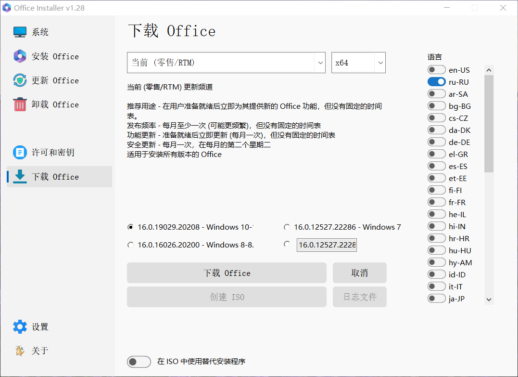Select version 16.0.12527.22286 Windows 7 radio
518x377 pixels.
tap(287, 227)
